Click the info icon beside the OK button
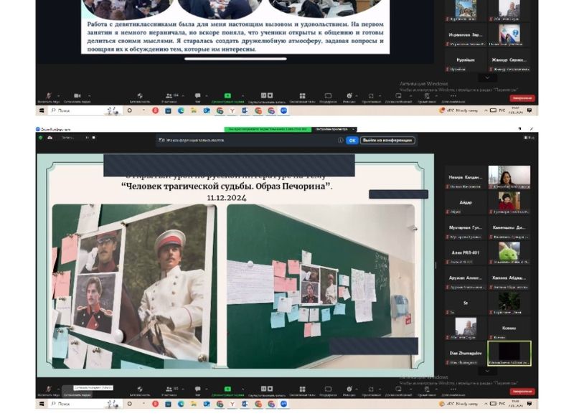574x416 pixels. 340,141
